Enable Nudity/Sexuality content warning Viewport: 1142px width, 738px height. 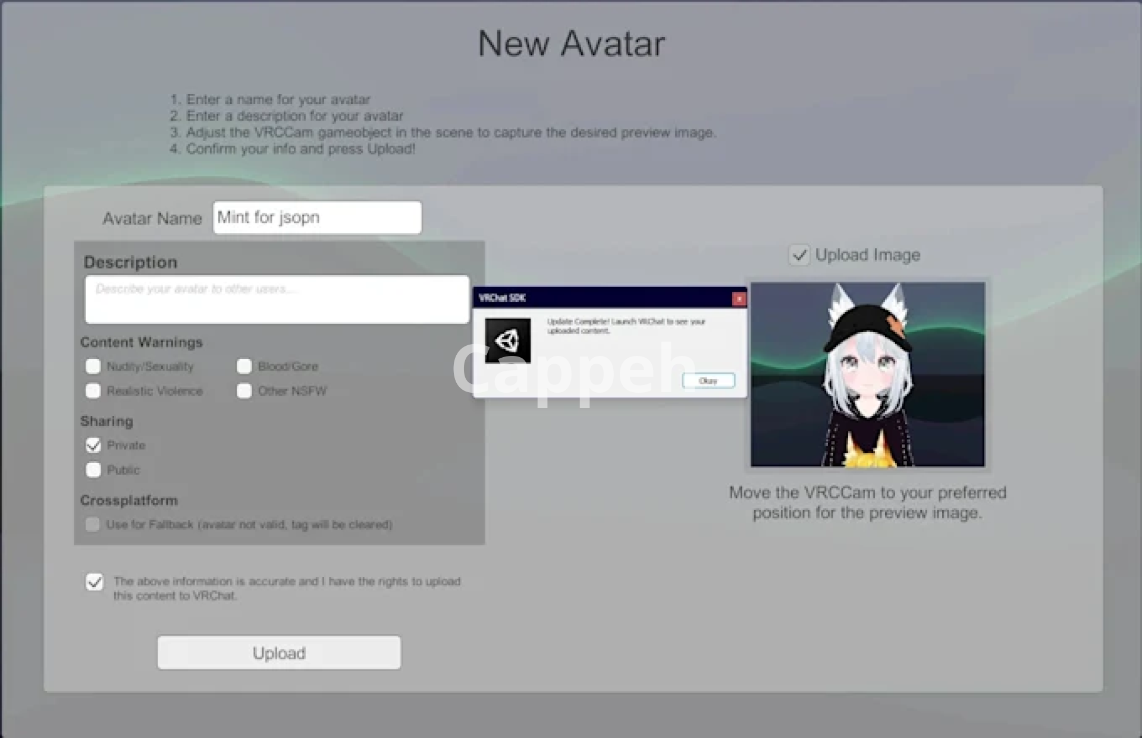tap(93, 366)
